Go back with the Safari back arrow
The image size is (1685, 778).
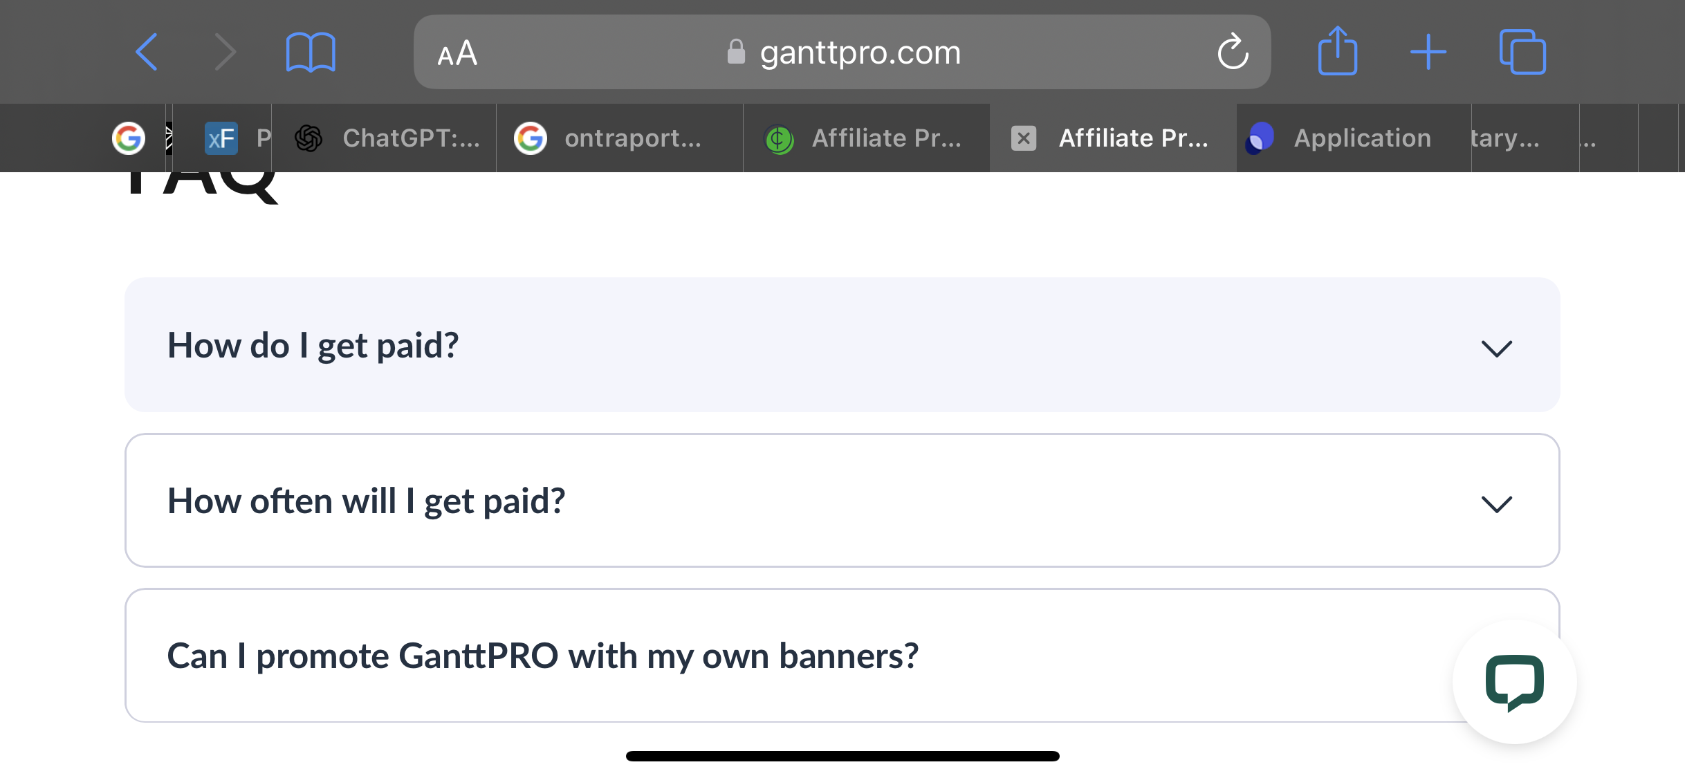tap(147, 52)
